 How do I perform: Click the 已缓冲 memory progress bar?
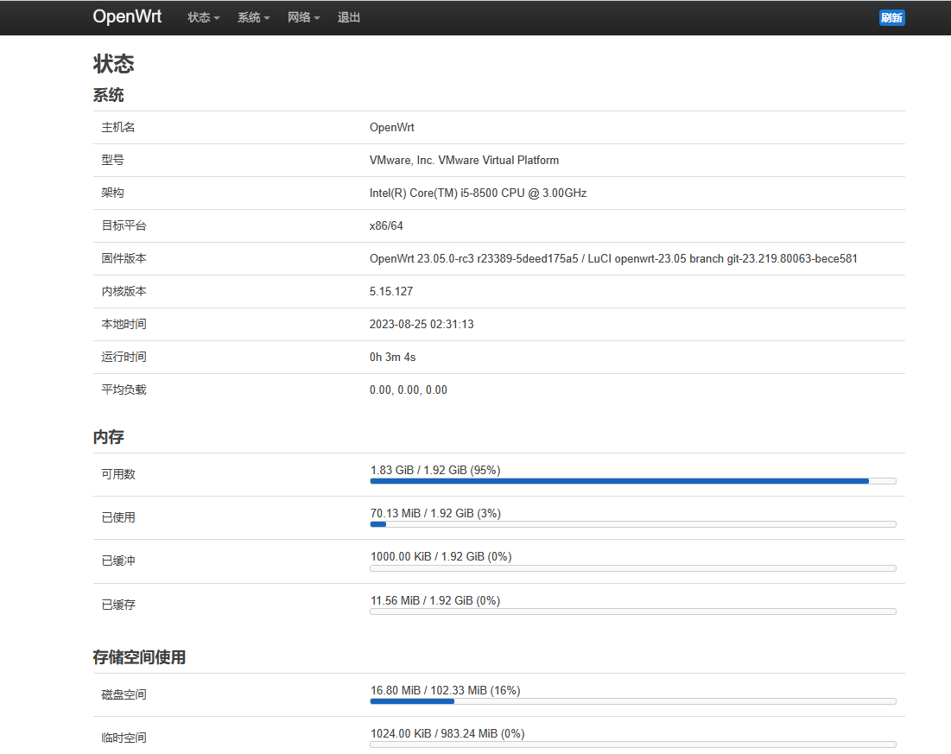(x=632, y=568)
